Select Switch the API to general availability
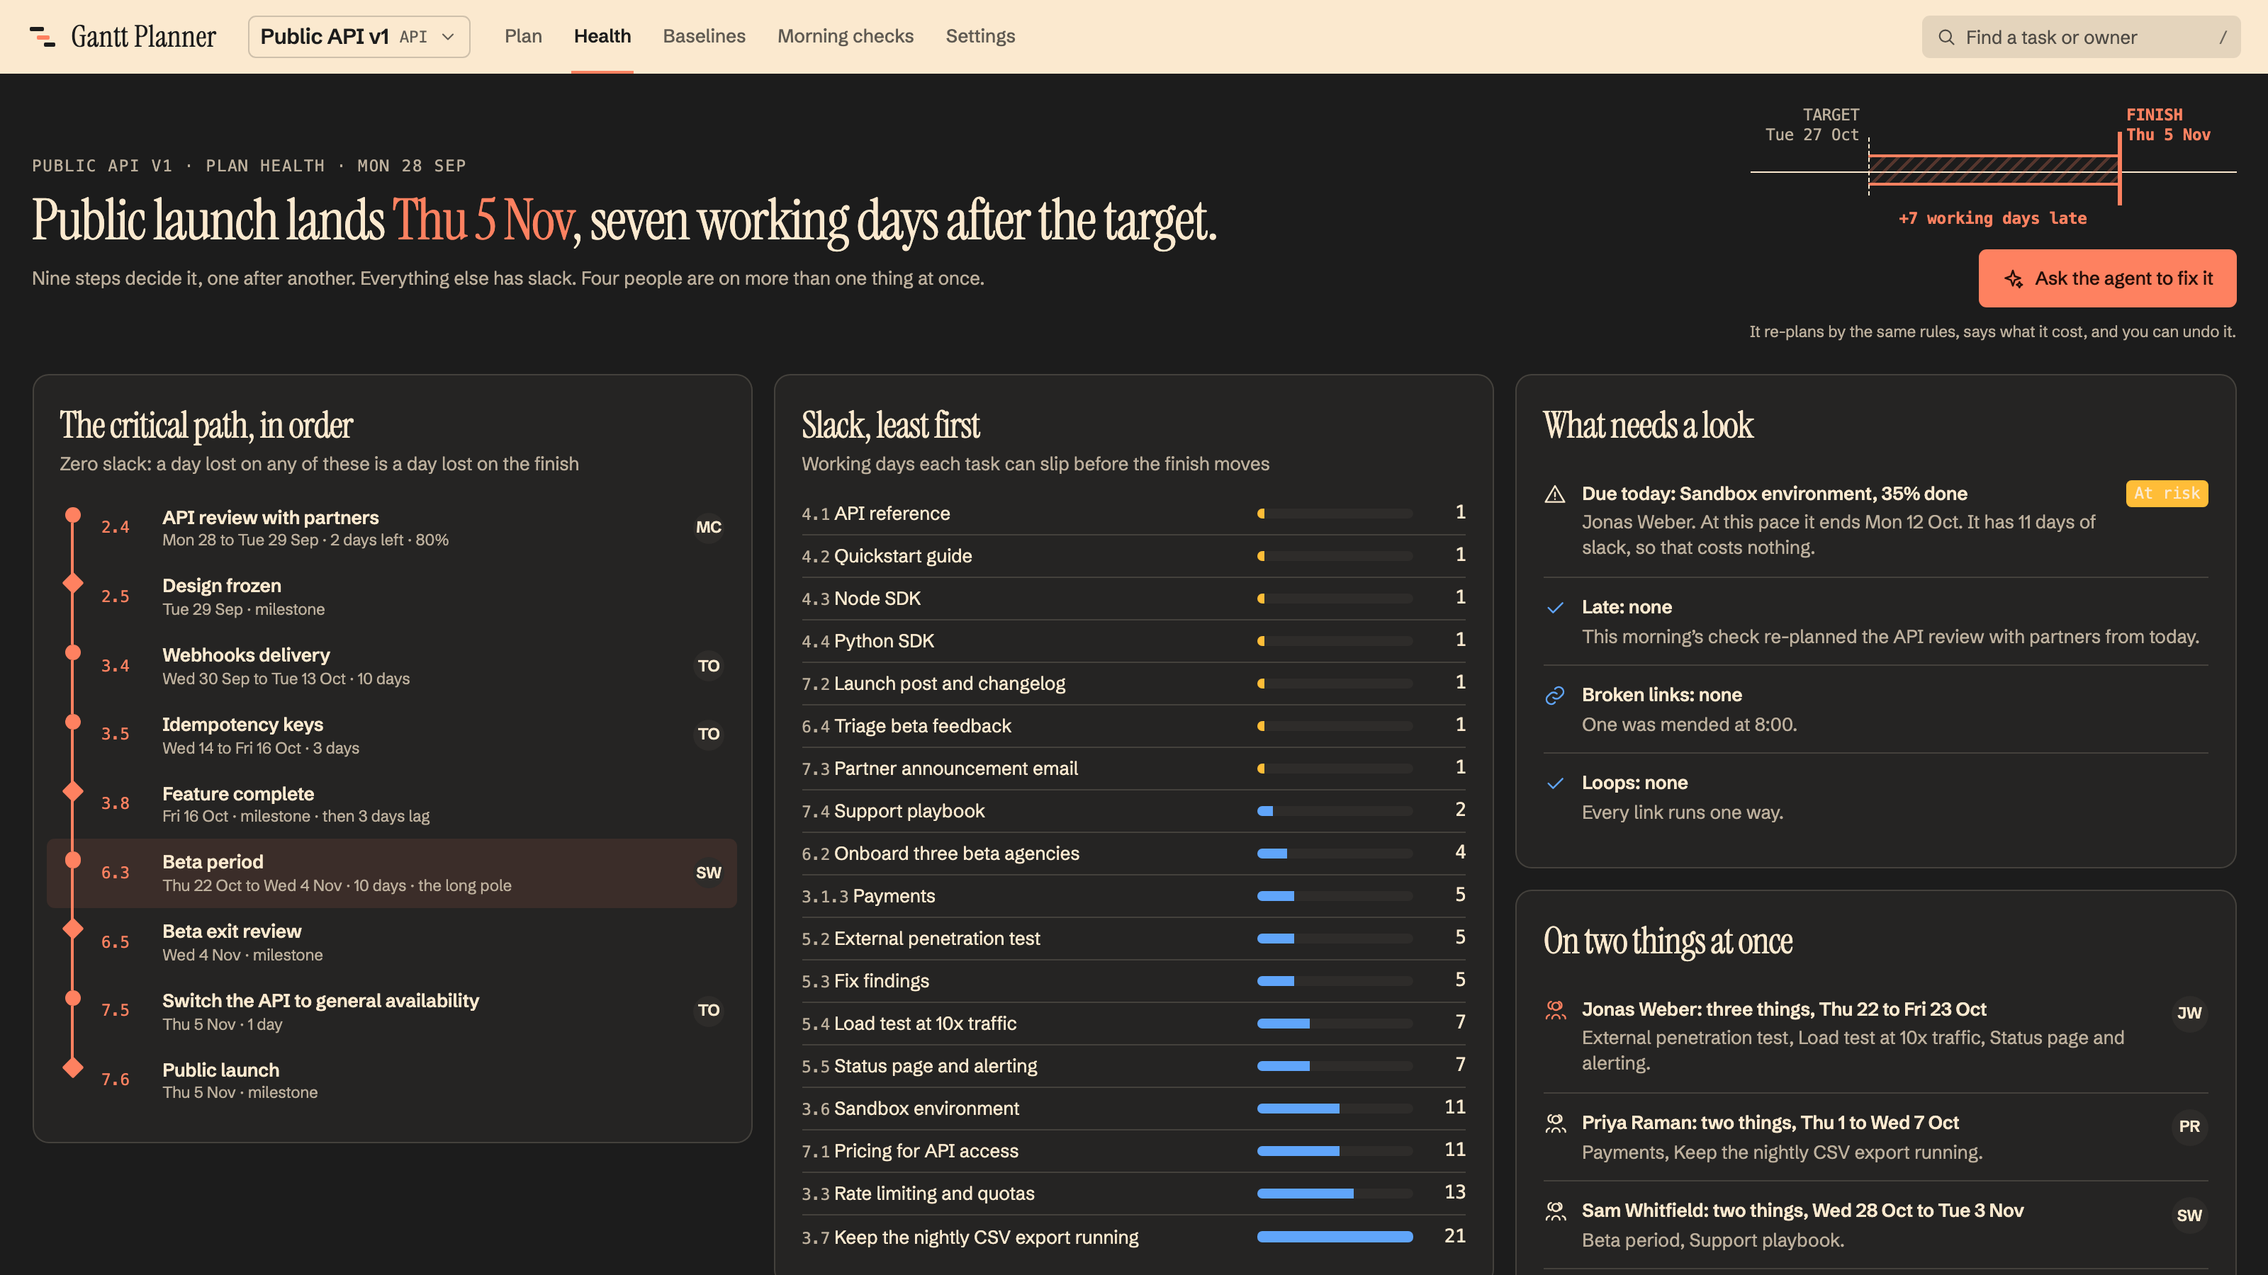The width and height of the screenshot is (2268, 1275). click(392, 1012)
